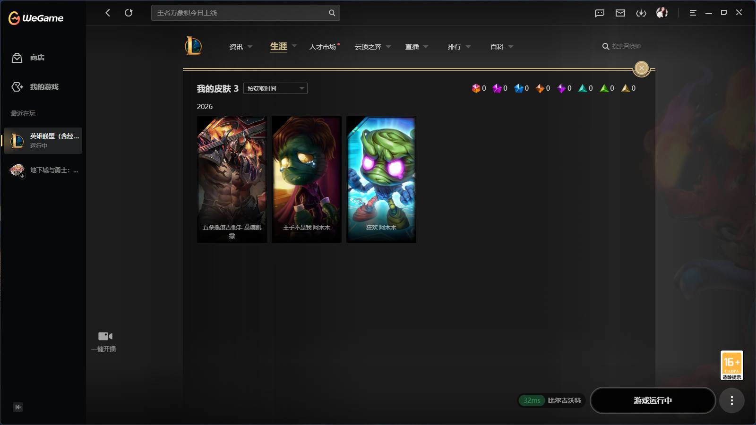Screen dimensions: 756x425
Task: Click the WeGame logo
Action: 36,18
